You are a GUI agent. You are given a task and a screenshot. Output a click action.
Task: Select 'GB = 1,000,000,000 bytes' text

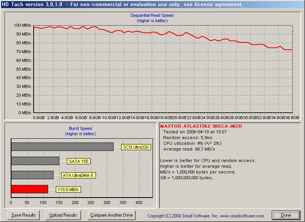coord(187,178)
